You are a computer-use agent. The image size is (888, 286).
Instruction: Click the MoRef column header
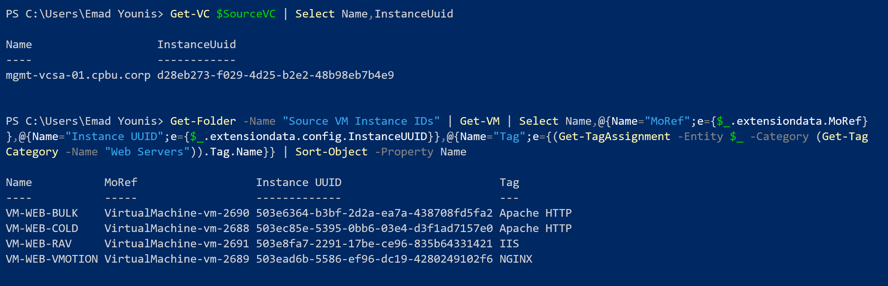coord(121,182)
